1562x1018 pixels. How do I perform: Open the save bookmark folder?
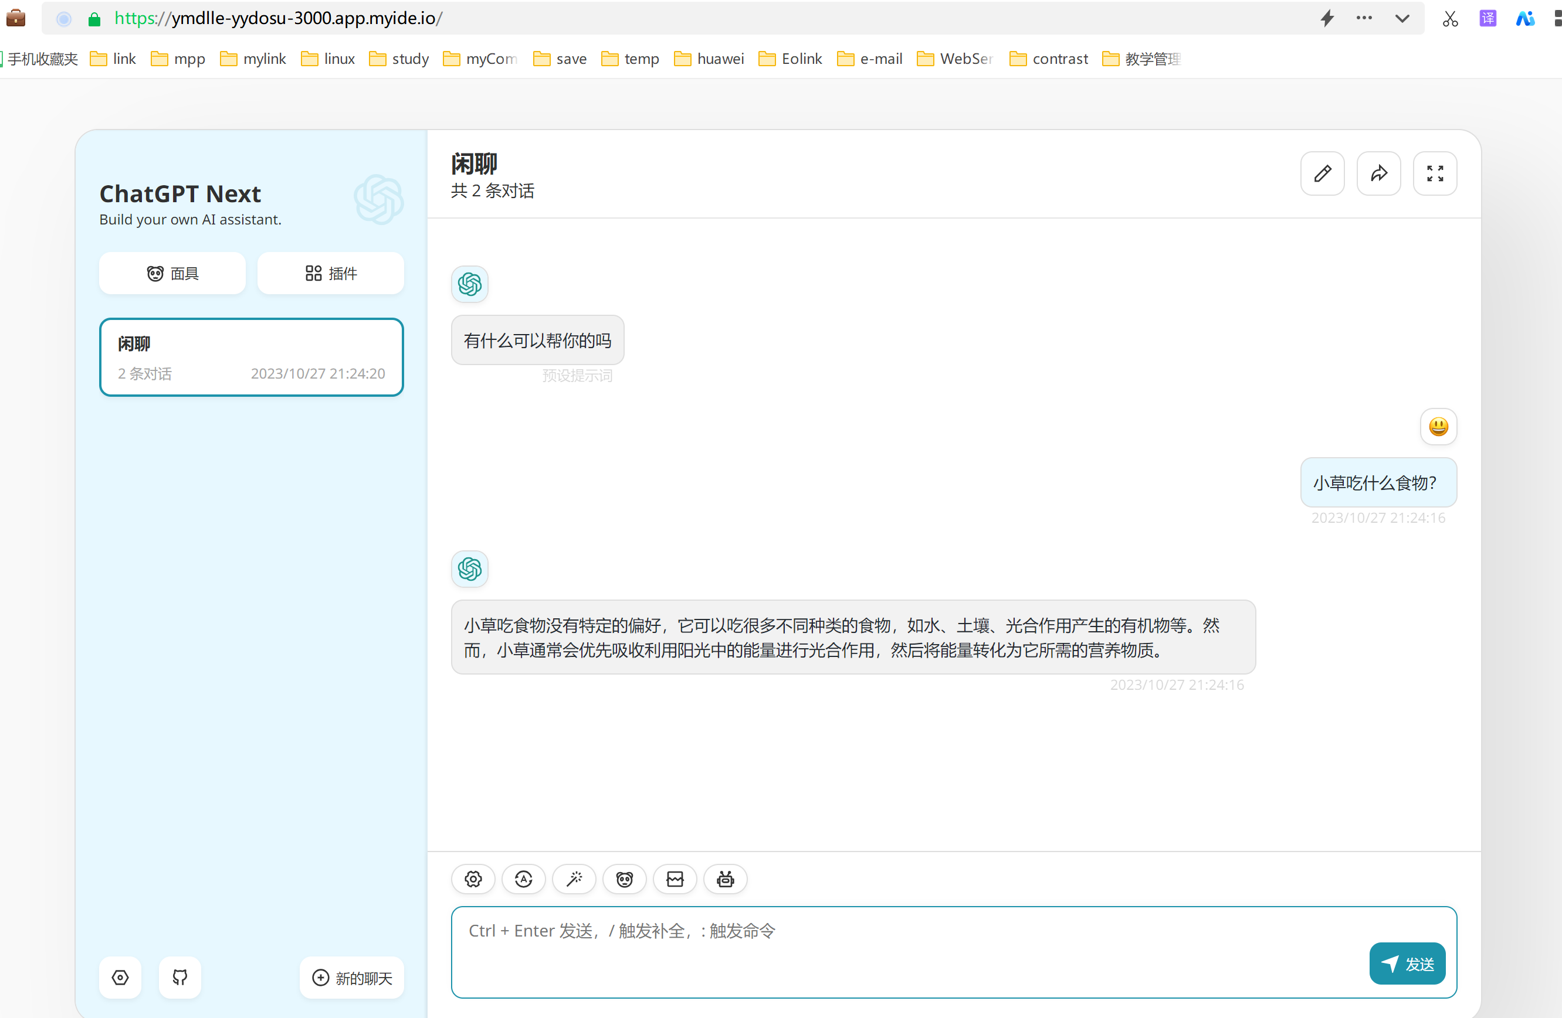(560, 59)
